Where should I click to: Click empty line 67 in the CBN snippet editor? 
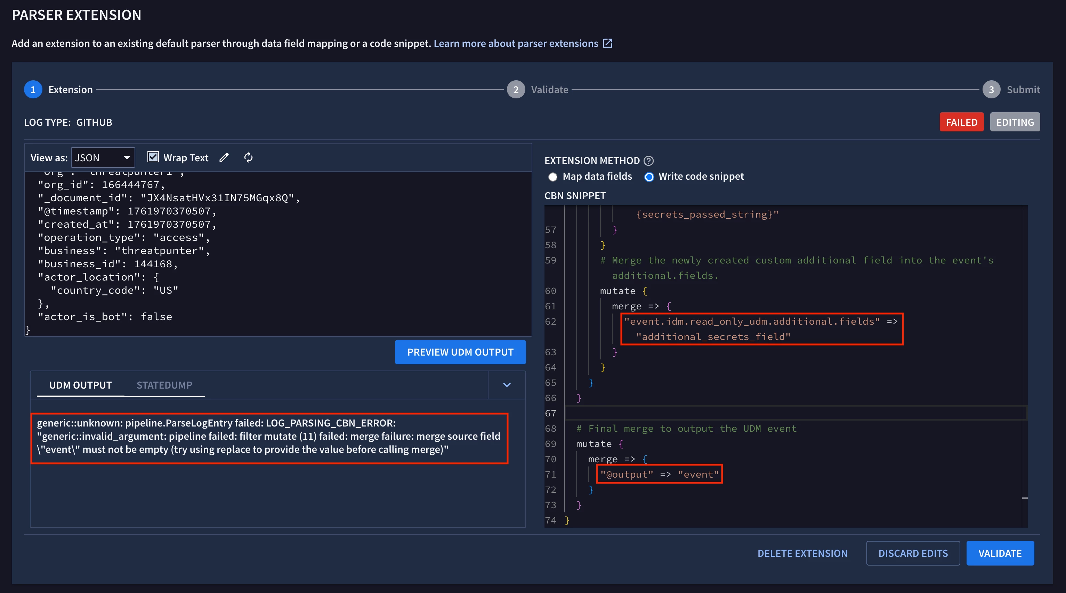pos(786,413)
